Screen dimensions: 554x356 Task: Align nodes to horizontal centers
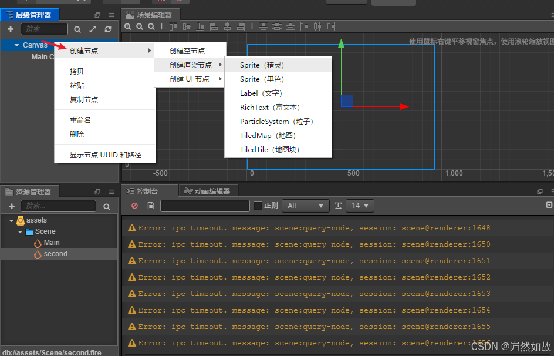pyautogui.click(x=228, y=26)
